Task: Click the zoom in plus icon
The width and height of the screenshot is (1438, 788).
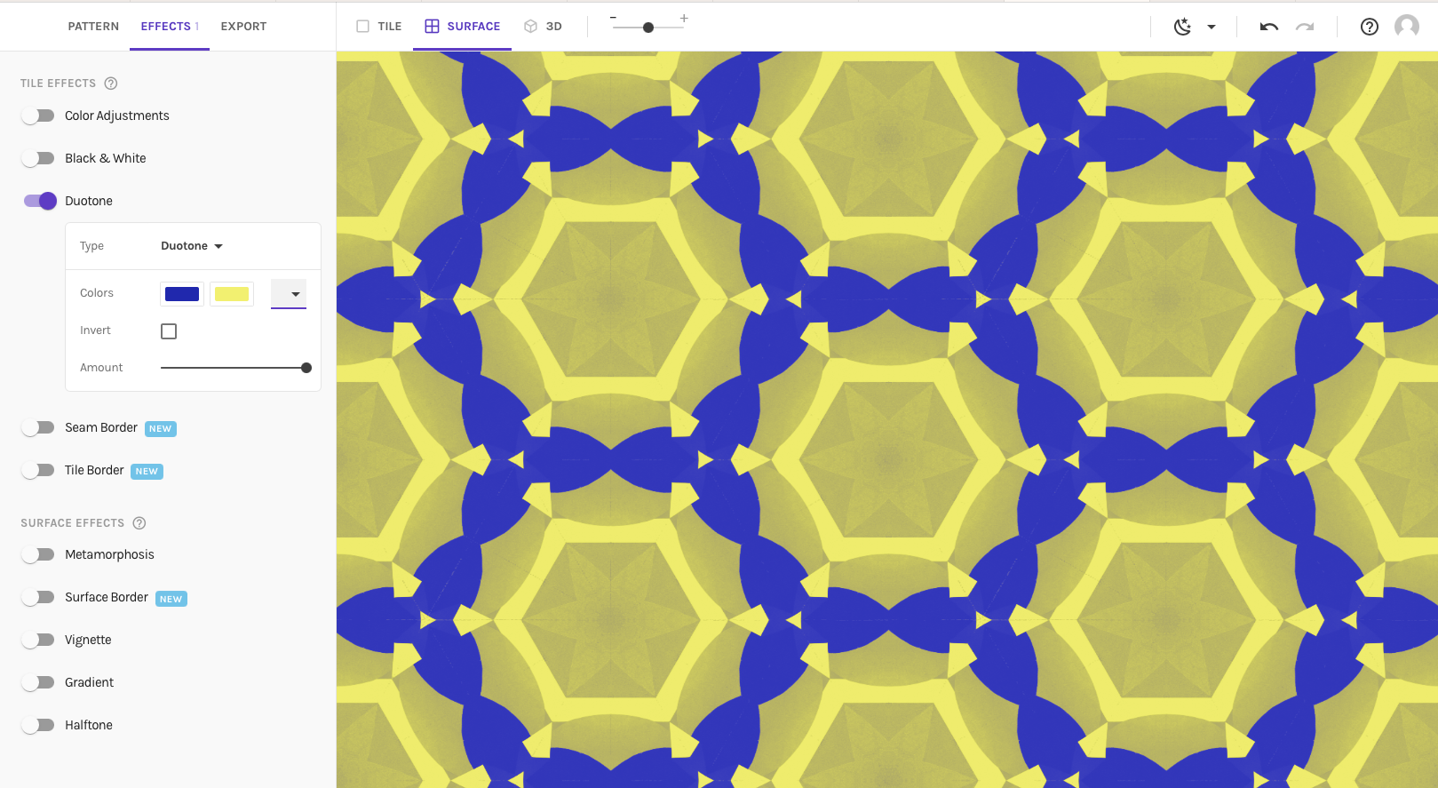Action: 684,18
